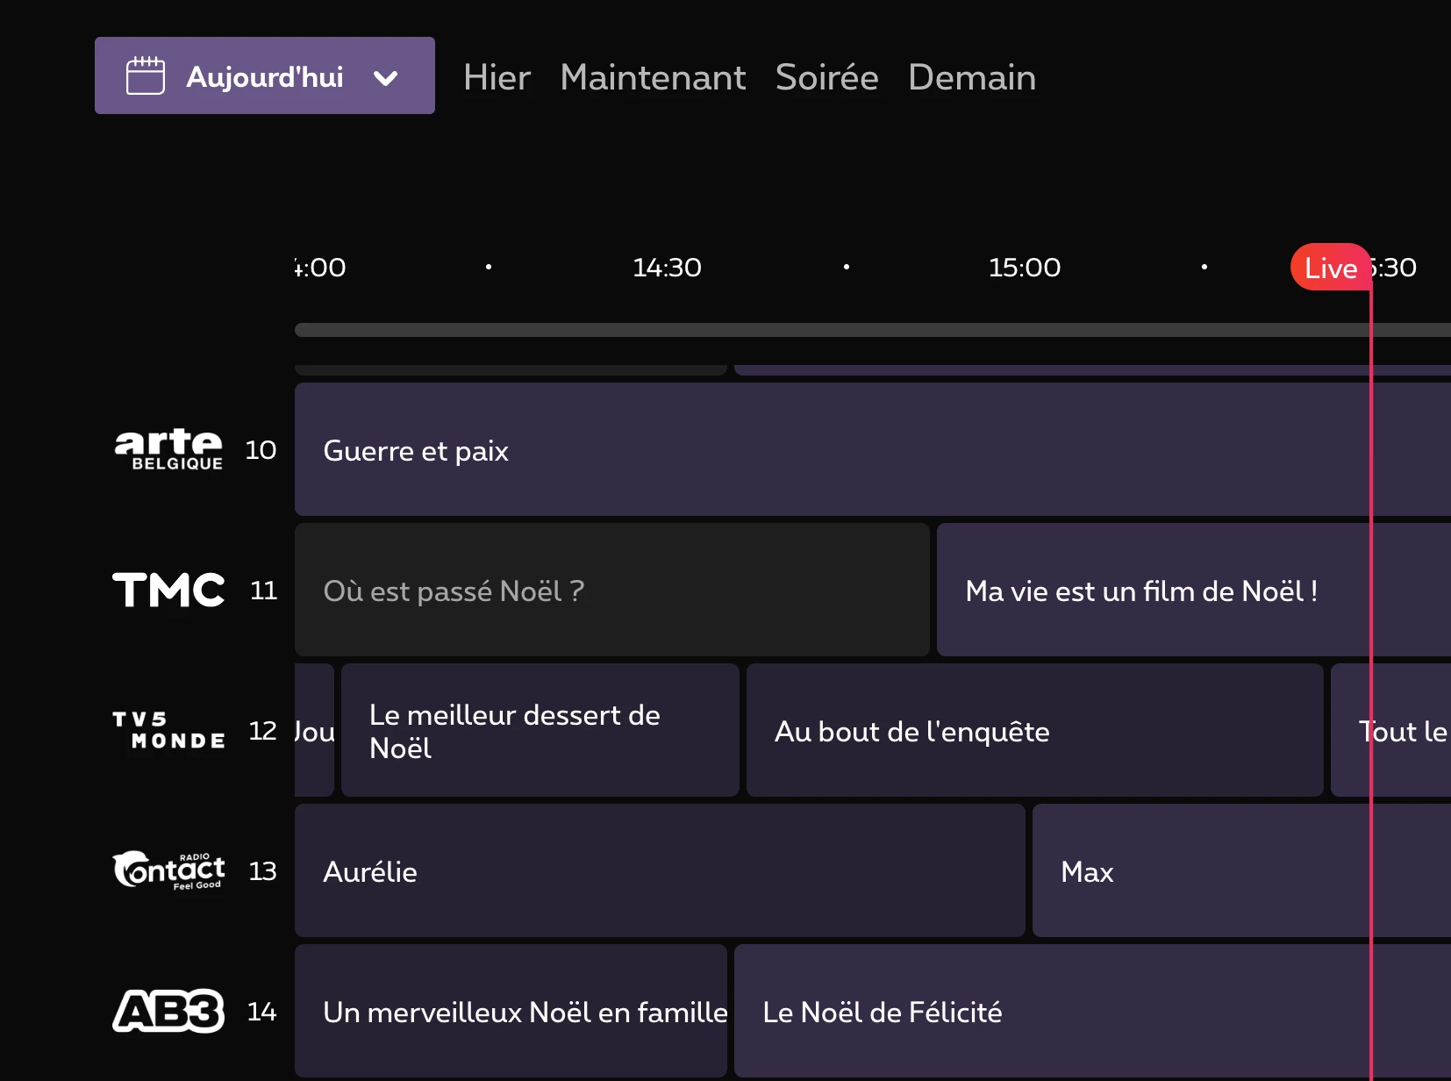Click the TMC channel logo
This screenshot has height=1081, width=1451.
pos(168,590)
